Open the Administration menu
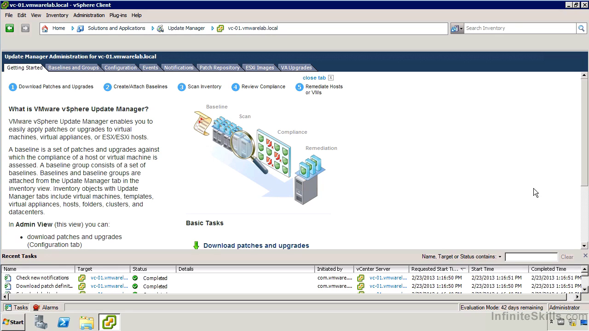This screenshot has width=589, height=331. click(89, 15)
